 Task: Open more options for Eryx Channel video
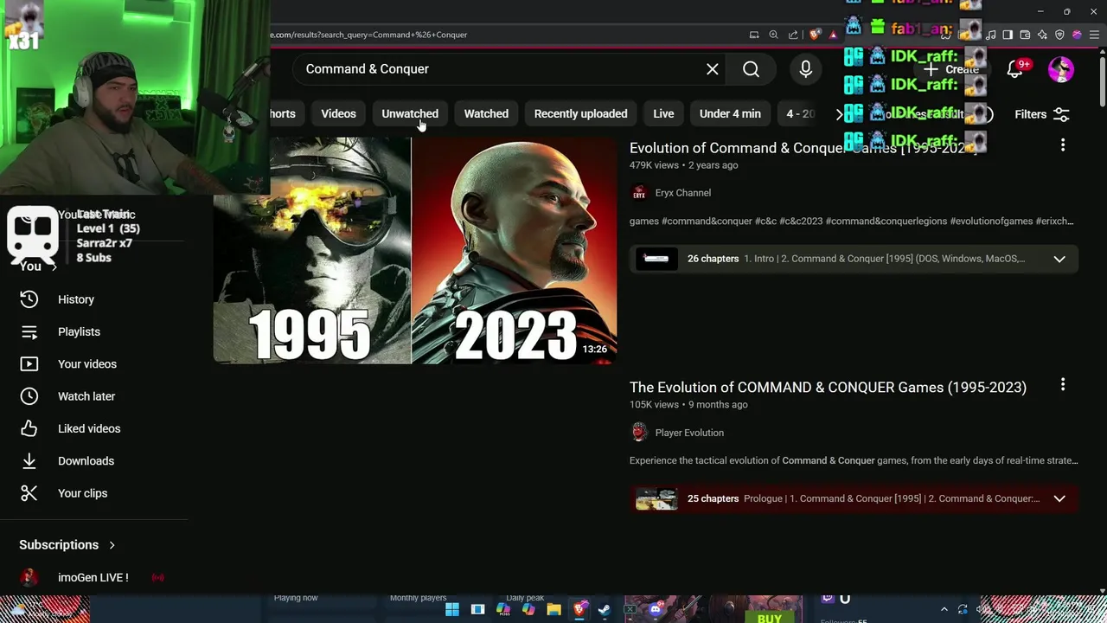click(x=1063, y=145)
